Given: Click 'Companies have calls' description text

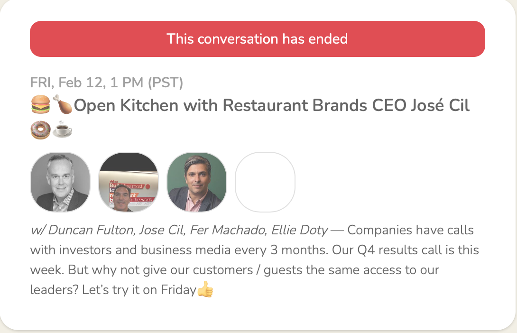Looking at the screenshot, I should (411, 231).
